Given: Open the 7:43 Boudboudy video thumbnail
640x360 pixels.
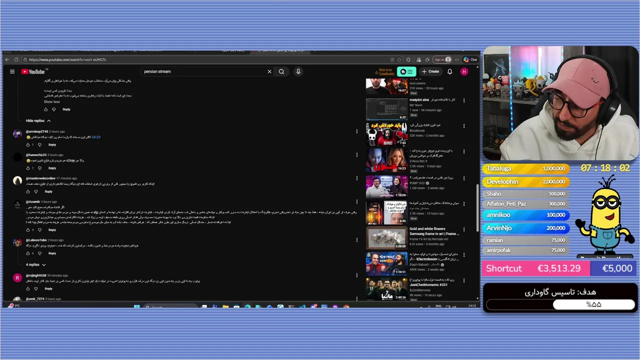Looking at the screenshot, I should click(386, 134).
